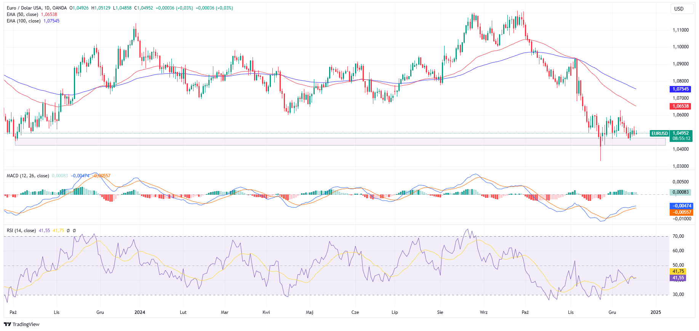Click the yellow 41,75 RSI average label
699x331 pixels.
tap(678, 271)
